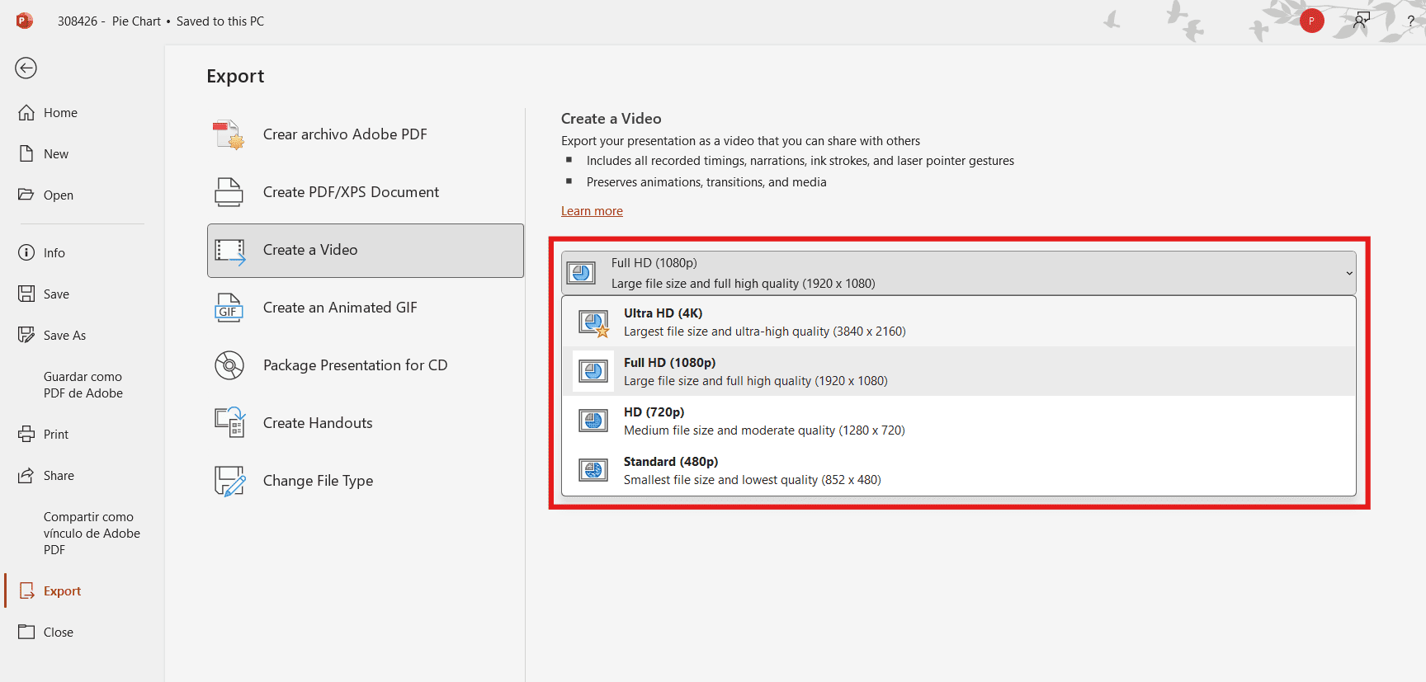This screenshot has height=682, width=1426.
Task: Click the Create PDF/XPS Document printer icon
Action: pyautogui.click(x=229, y=192)
